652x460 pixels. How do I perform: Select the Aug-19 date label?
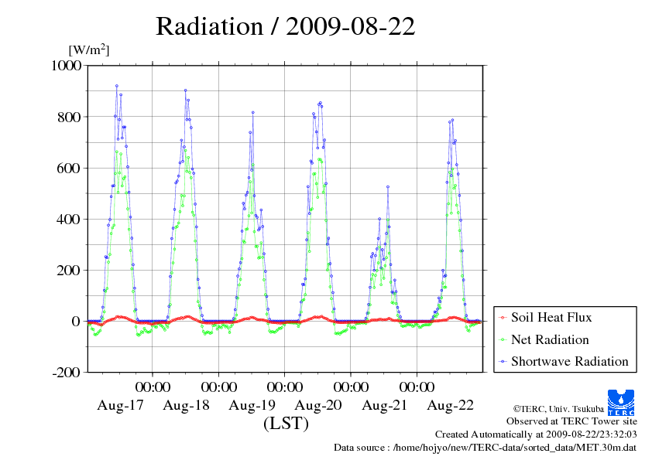(x=252, y=405)
